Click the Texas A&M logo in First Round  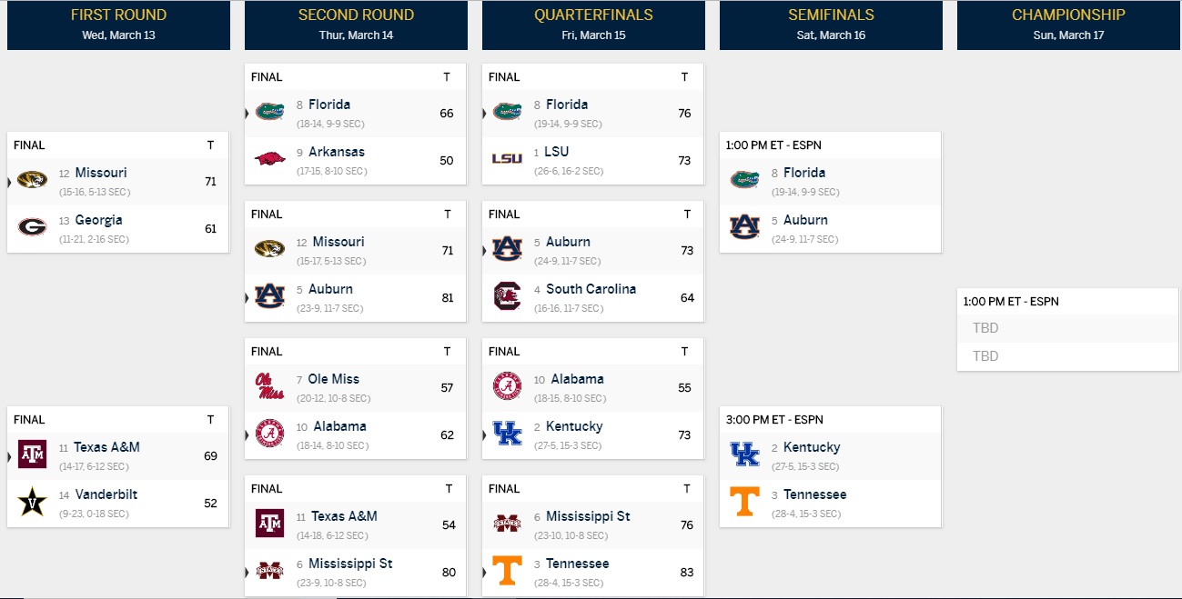pos(32,454)
